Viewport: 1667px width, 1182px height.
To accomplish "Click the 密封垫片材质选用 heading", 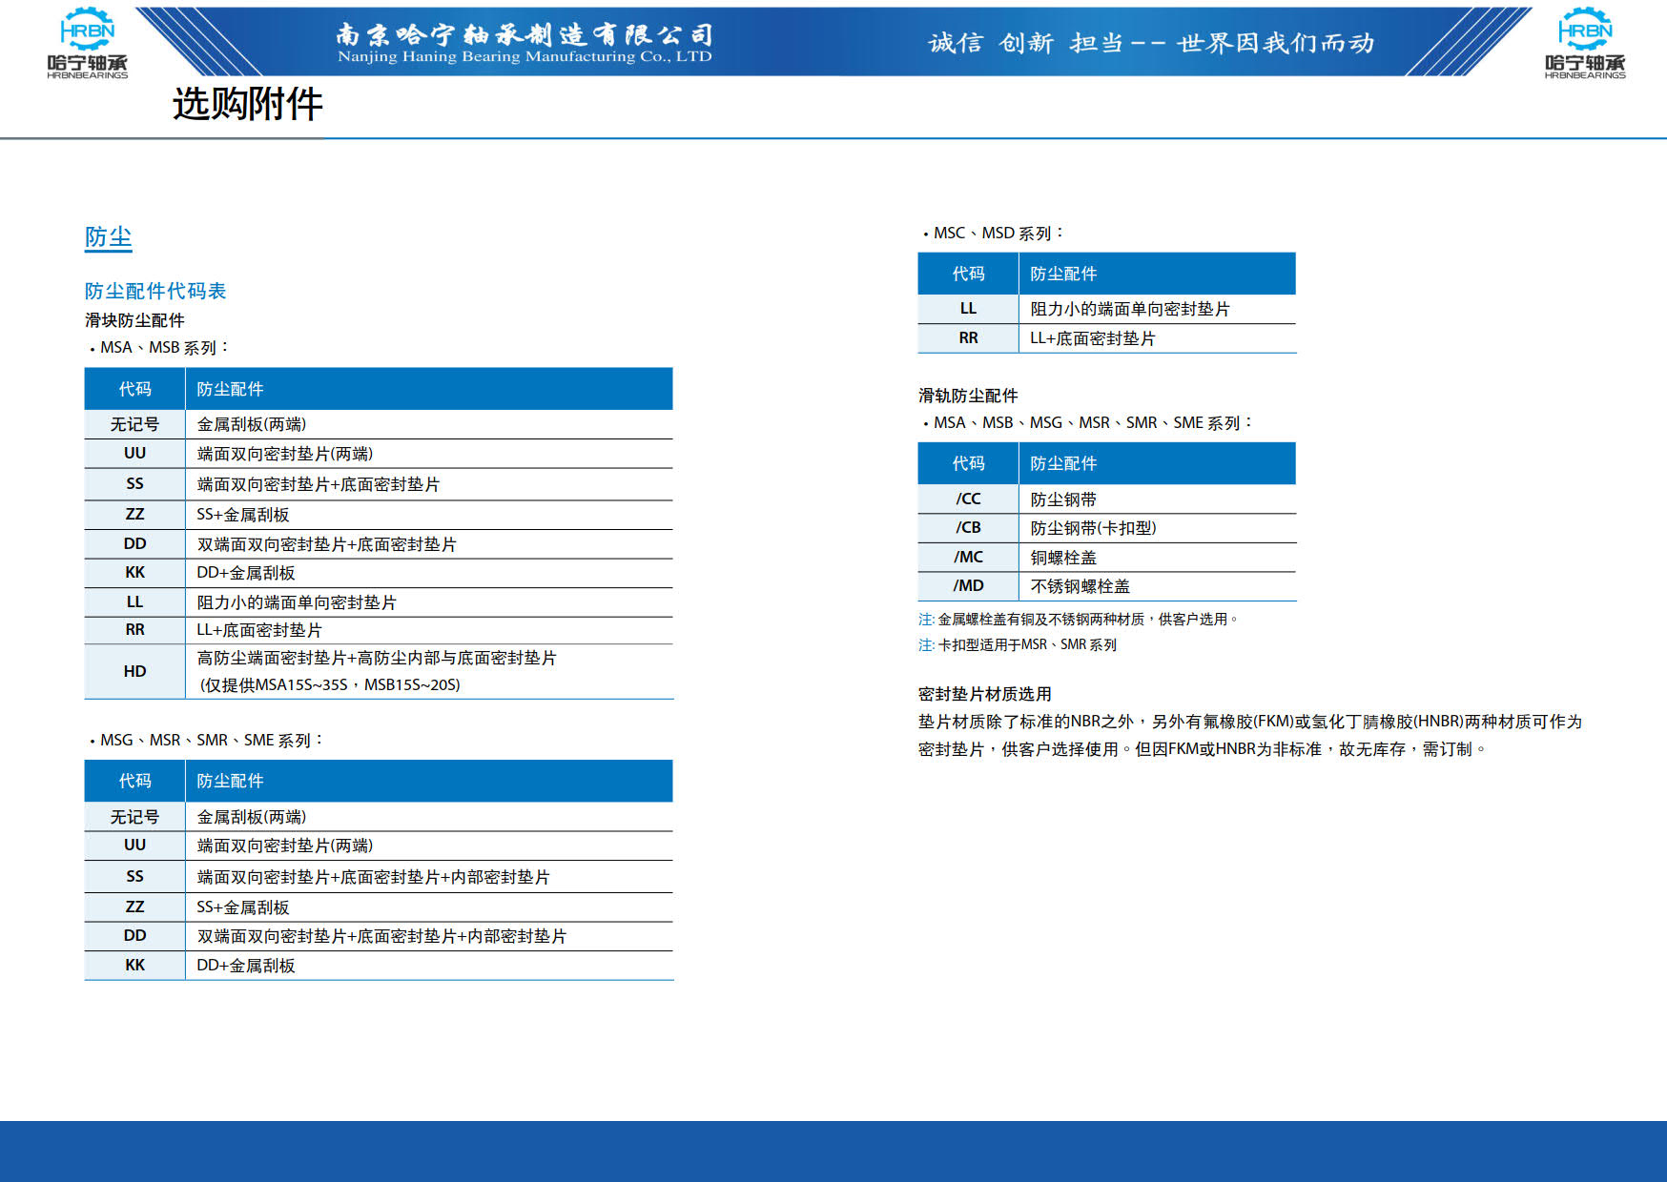I will [x=984, y=694].
